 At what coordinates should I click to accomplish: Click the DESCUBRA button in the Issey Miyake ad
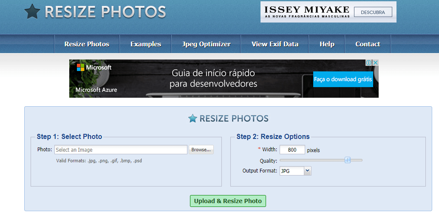[373, 12]
